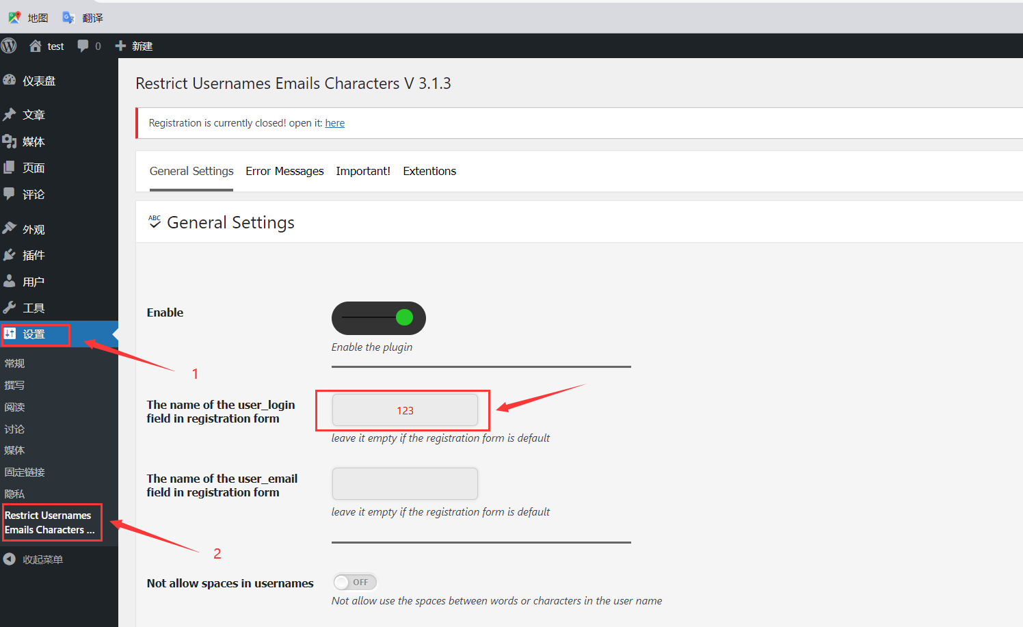The image size is (1023, 627).
Task: Click the 仪表盘 dashboard icon
Action: [10, 80]
